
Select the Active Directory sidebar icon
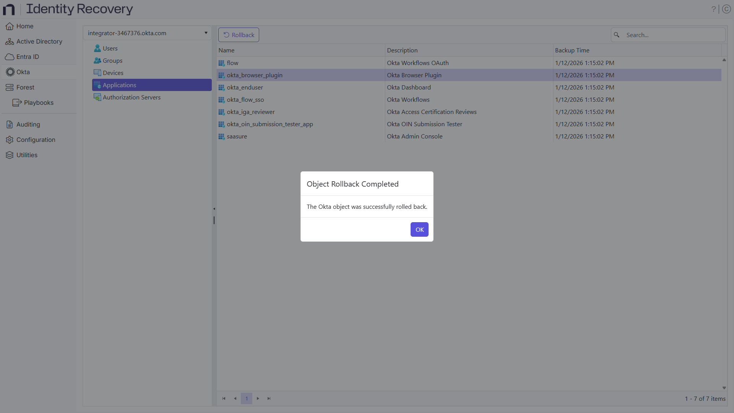pos(9,41)
